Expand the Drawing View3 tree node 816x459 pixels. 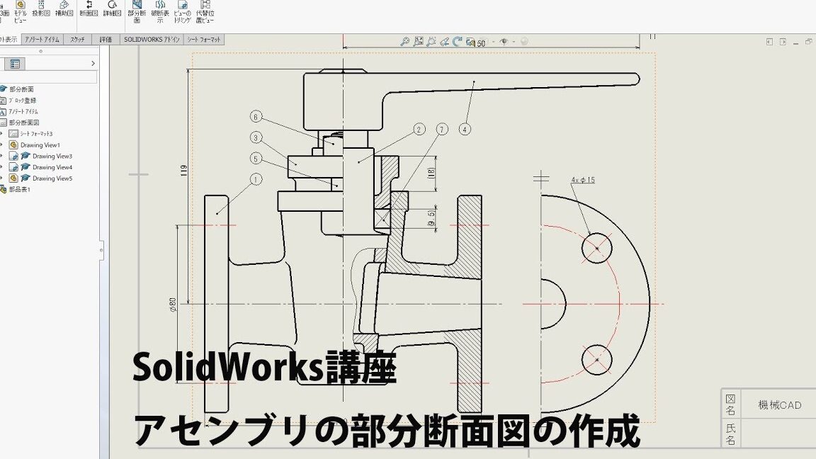tap(2, 156)
